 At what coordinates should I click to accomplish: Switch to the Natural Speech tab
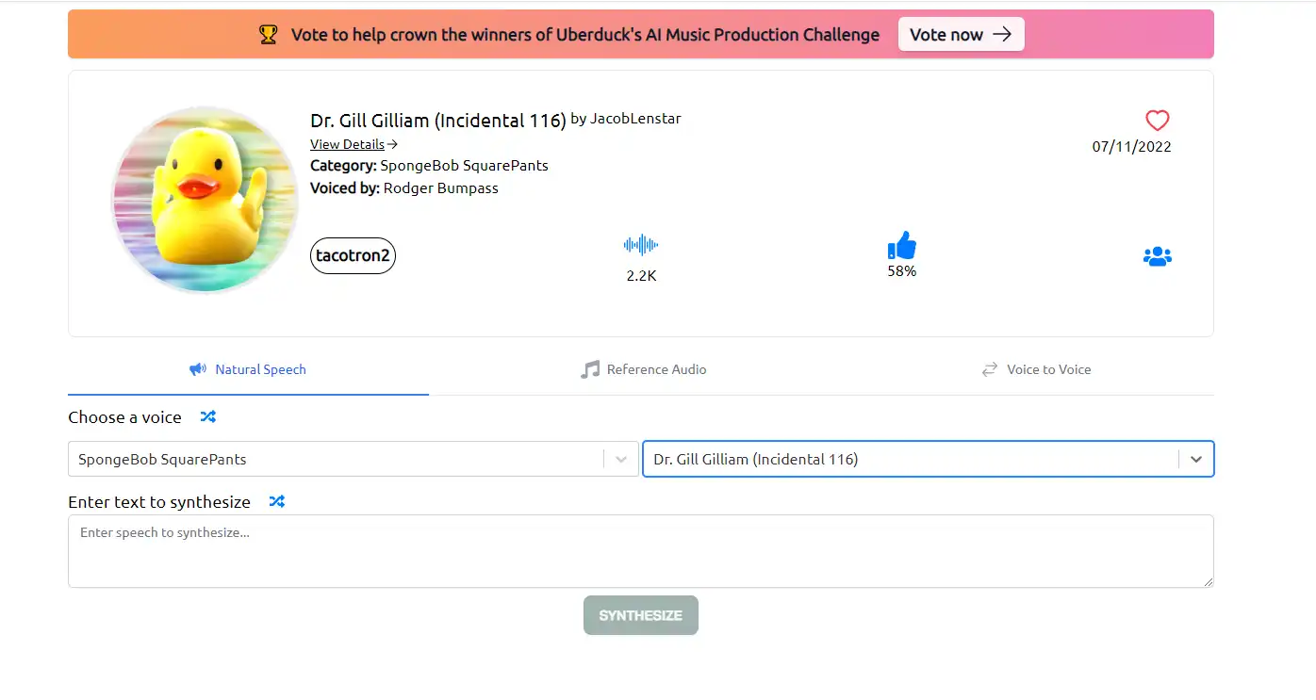[248, 369]
